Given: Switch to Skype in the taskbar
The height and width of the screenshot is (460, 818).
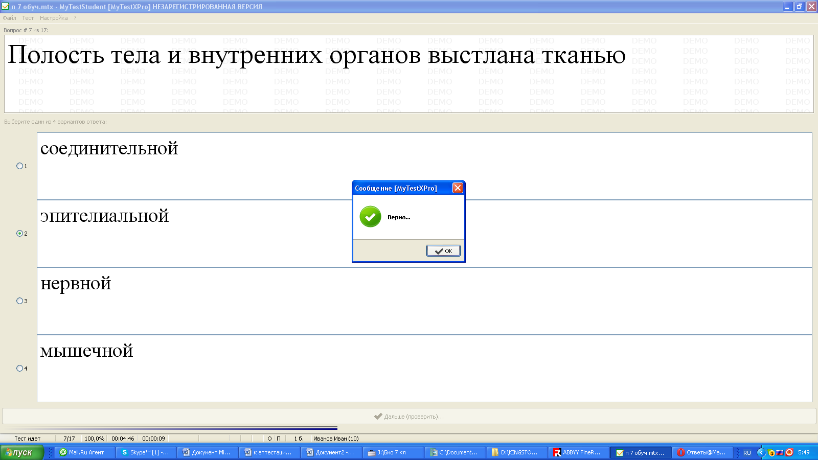Looking at the screenshot, I should (146, 452).
